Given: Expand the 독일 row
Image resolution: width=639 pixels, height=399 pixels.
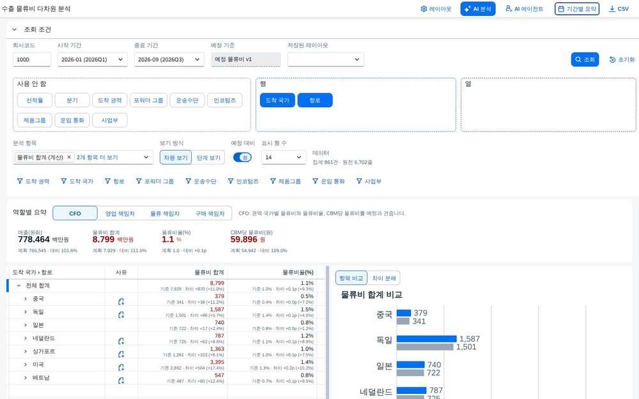Looking at the screenshot, I should tap(26, 312).
